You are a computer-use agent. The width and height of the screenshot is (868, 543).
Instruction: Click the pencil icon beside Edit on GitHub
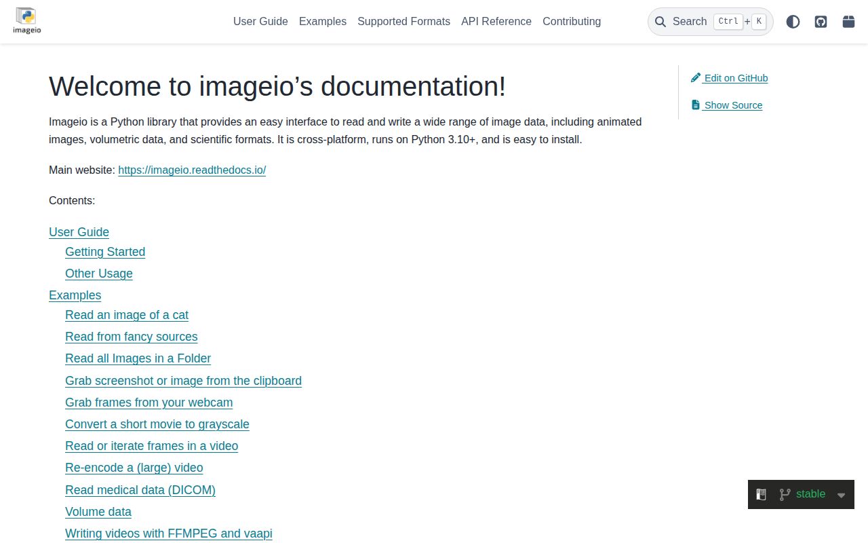click(695, 78)
